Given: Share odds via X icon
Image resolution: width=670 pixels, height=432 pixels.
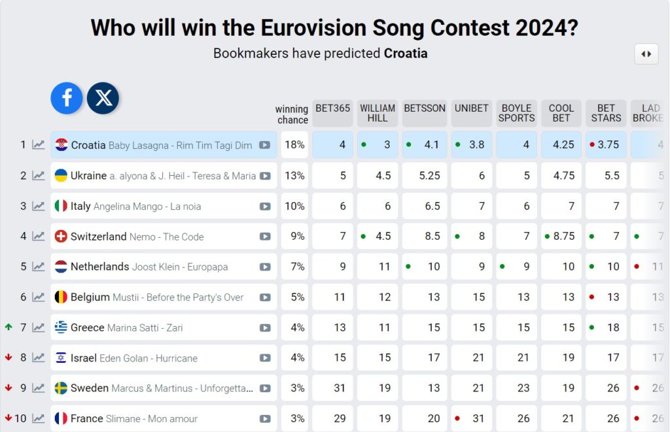Looking at the screenshot, I should click(103, 98).
